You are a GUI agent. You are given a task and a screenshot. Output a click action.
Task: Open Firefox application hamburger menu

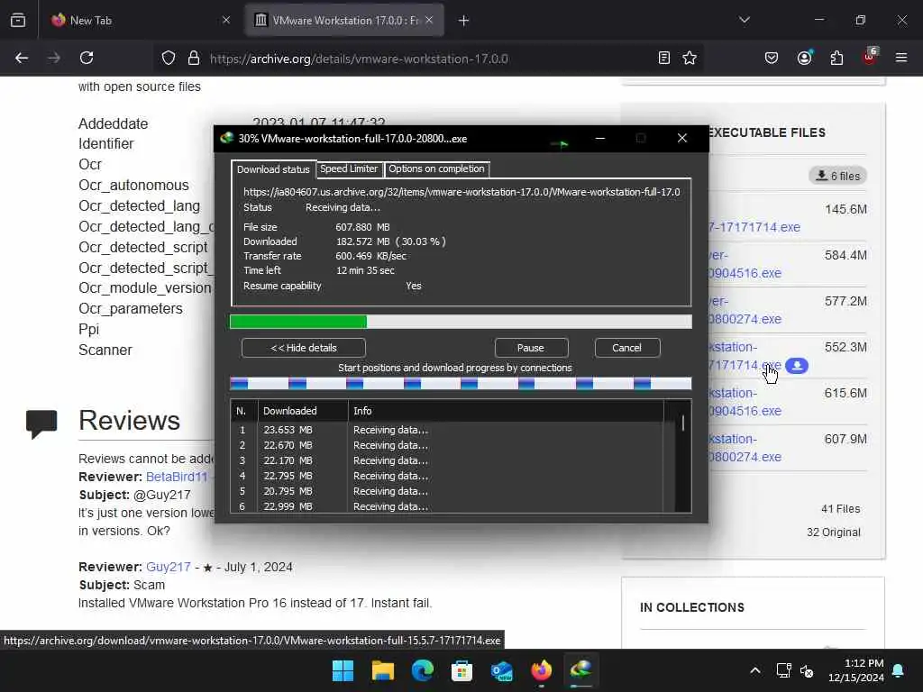click(x=901, y=59)
